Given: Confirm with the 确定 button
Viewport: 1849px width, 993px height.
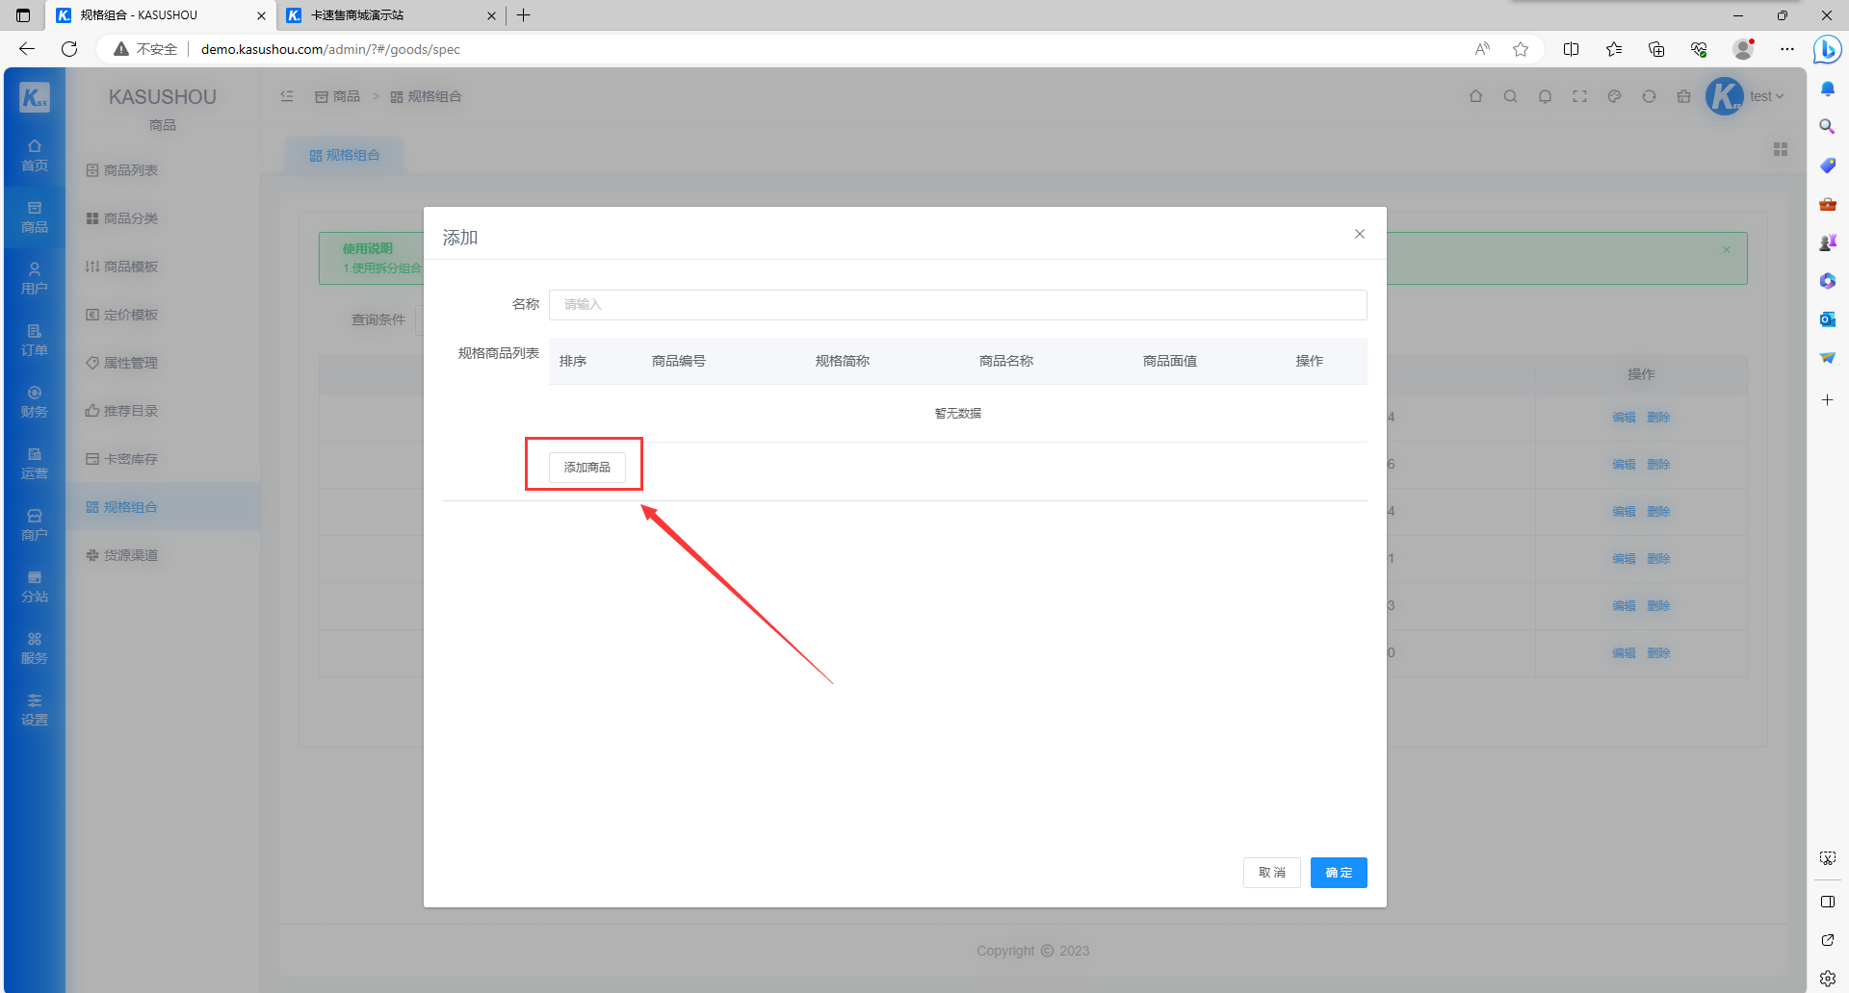Looking at the screenshot, I should [x=1339, y=873].
